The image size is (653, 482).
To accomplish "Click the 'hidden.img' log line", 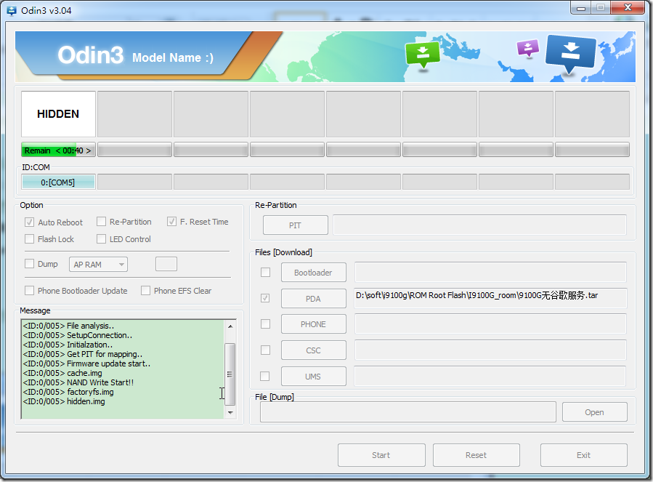I will (x=64, y=401).
